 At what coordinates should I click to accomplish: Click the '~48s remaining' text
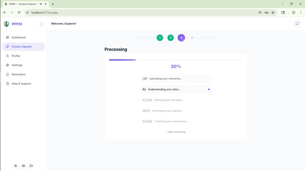click(x=176, y=132)
